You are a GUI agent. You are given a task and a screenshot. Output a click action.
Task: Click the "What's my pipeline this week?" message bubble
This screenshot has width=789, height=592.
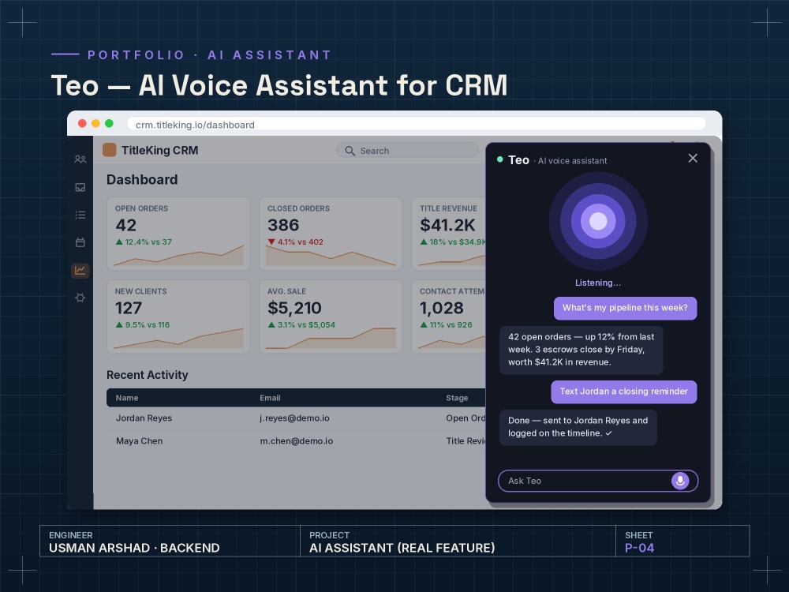click(625, 308)
